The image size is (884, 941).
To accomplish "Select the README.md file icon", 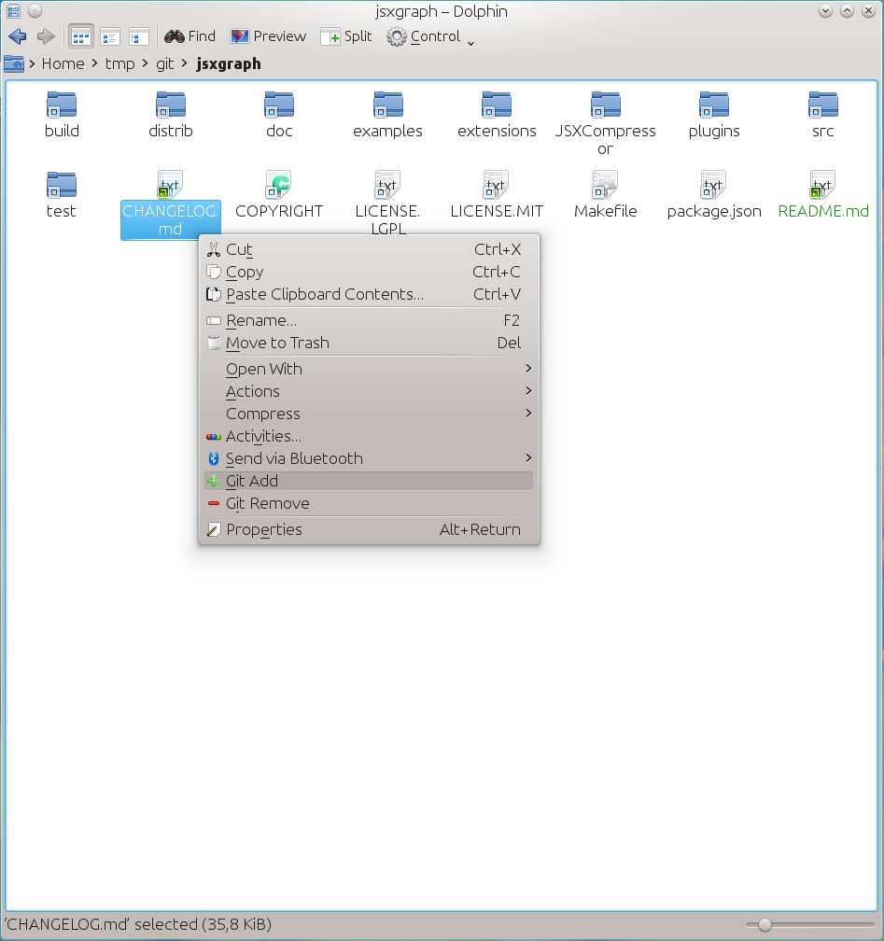I will point(822,184).
